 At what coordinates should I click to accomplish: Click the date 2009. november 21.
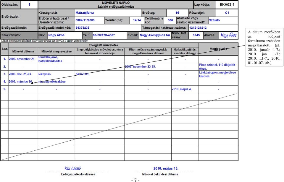pyautogui.click(x=22, y=59)
